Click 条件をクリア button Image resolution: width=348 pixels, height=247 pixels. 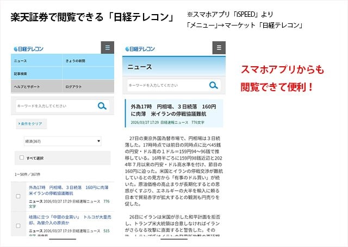pyautogui.click(x=32, y=124)
